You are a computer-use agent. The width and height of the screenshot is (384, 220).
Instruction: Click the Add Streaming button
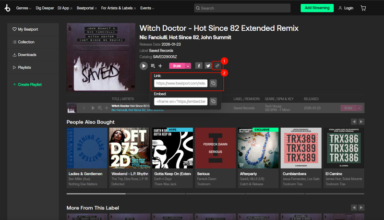pyautogui.click(x=317, y=8)
